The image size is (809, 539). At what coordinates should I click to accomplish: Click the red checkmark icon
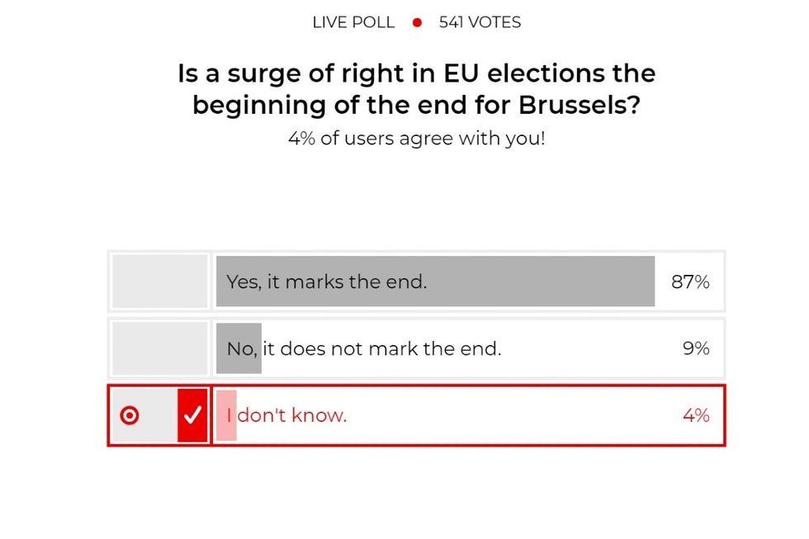[193, 415]
